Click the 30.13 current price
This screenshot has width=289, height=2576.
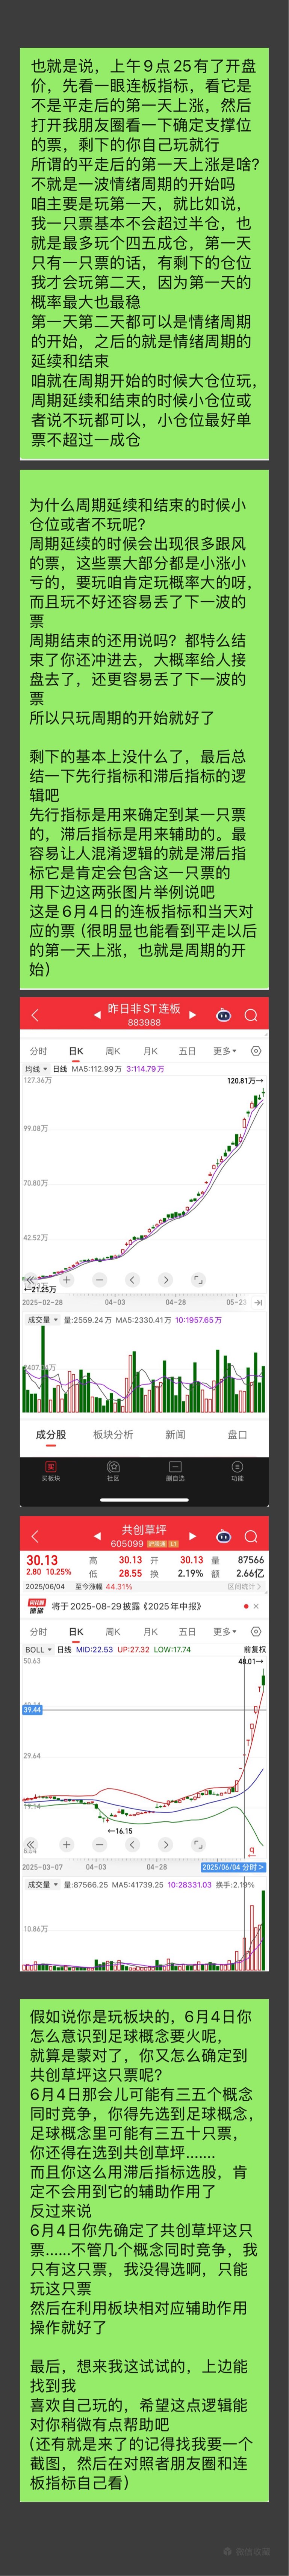(42, 1560)
